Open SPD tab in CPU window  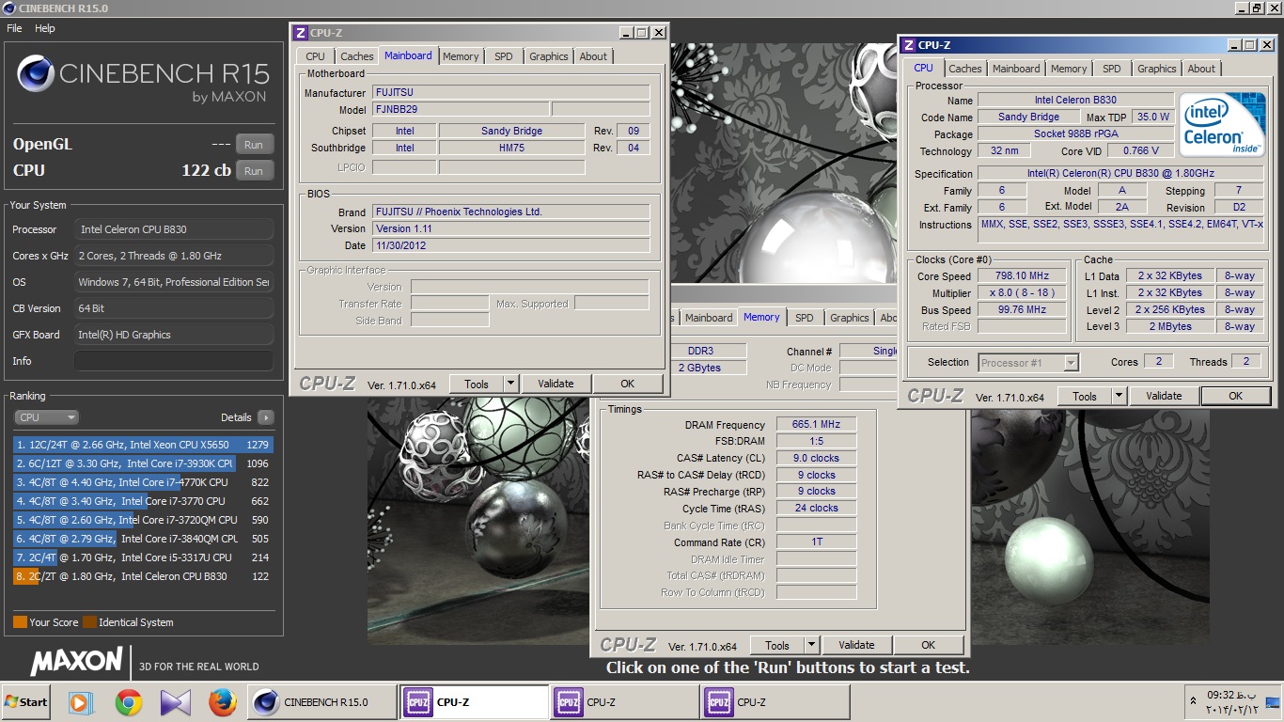coord(1112,69)
